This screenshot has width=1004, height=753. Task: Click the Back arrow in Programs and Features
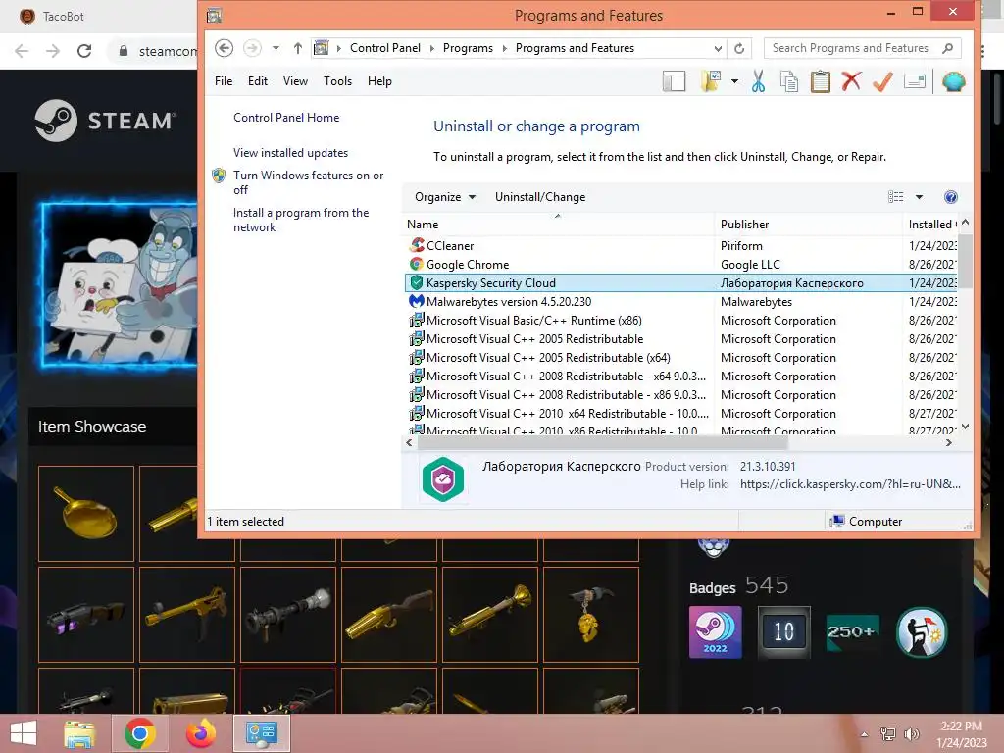coord(224,48)
